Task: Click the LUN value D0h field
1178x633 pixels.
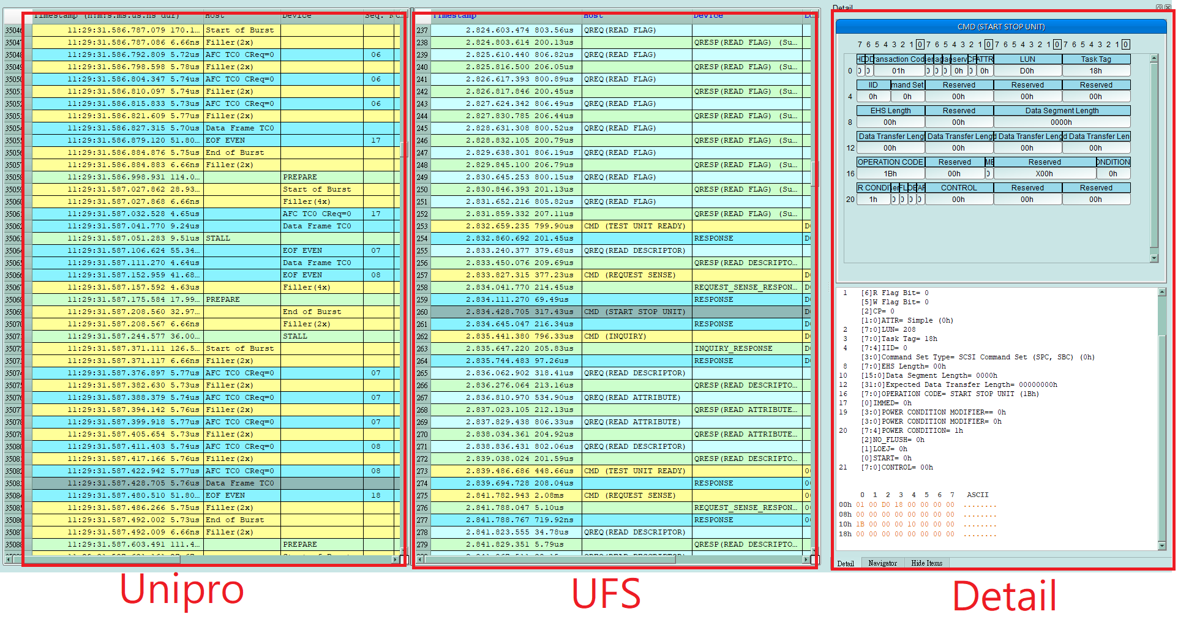Action: tap(1027, 71)
